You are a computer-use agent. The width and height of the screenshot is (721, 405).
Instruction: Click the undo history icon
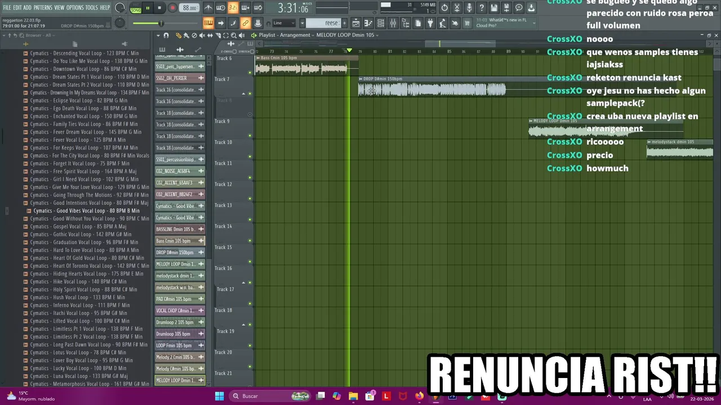coord(444,8)
